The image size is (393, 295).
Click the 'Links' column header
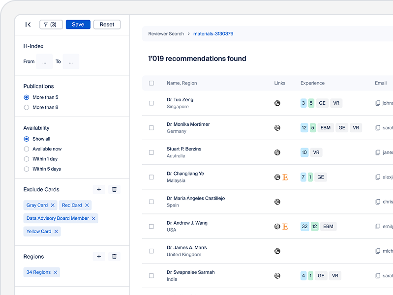[280, 83]
